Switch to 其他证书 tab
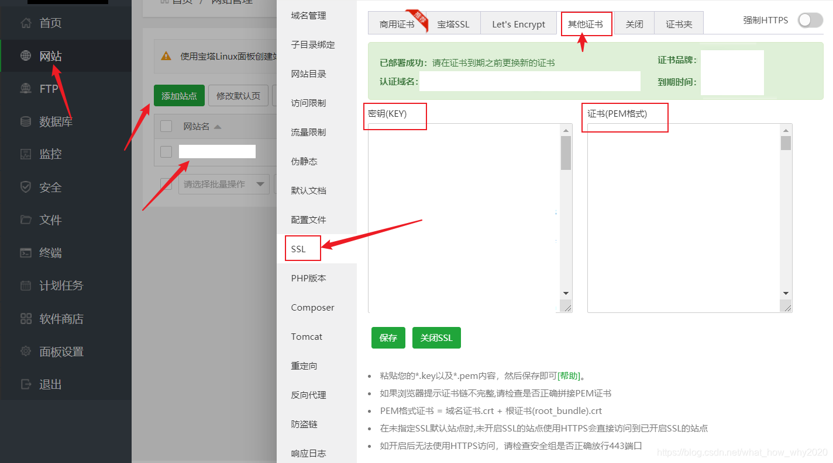This screenshot has height=463, width=833. pos(586,24)
